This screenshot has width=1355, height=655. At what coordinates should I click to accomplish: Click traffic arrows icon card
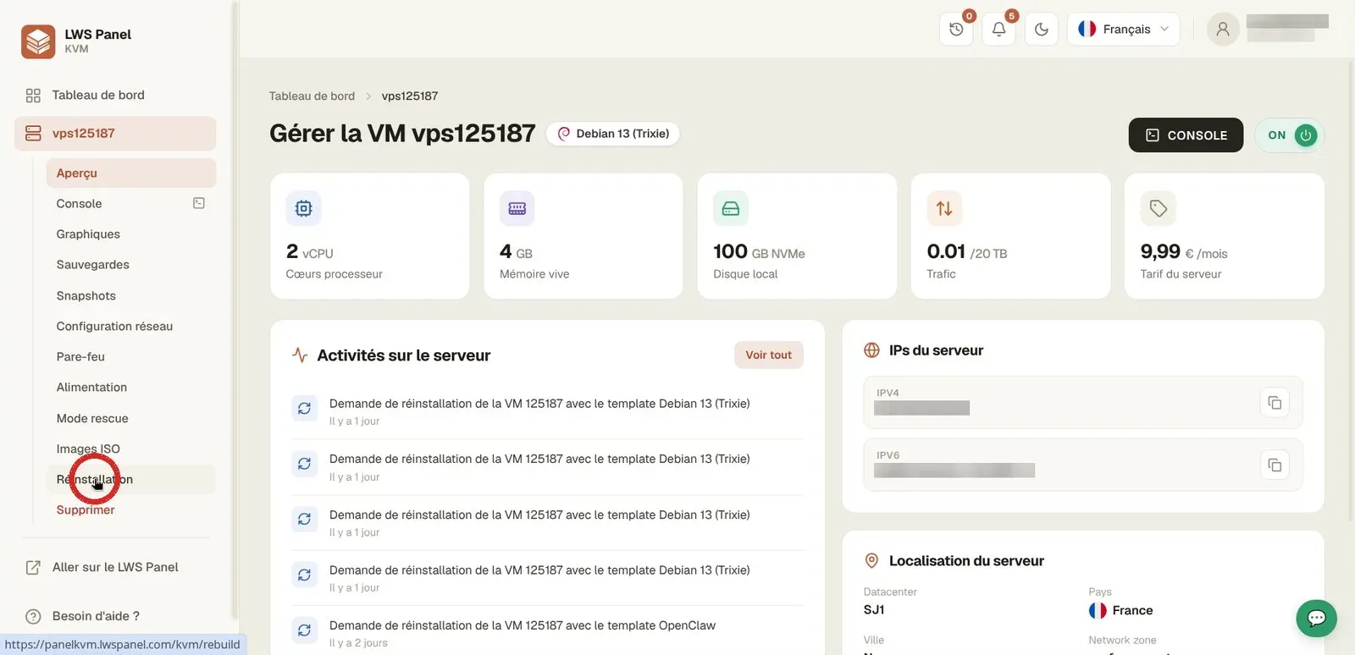(x=944, y=208)
